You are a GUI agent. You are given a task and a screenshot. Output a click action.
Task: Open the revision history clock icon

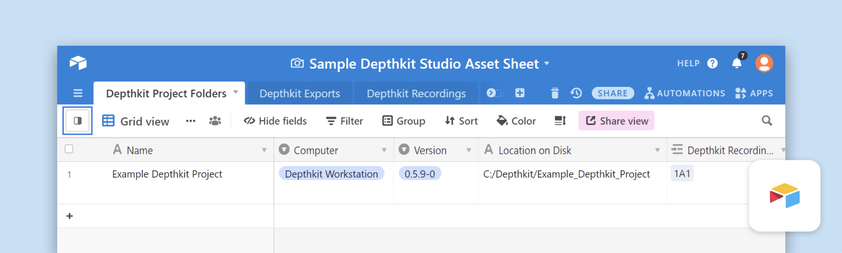pos(576,93)
